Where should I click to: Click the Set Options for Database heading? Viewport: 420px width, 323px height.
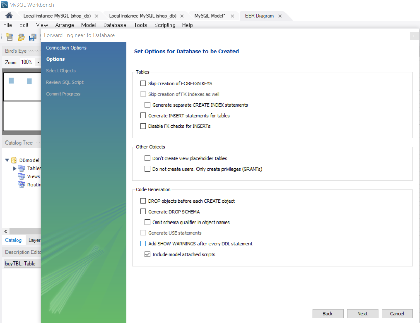[x=187, y=51]
